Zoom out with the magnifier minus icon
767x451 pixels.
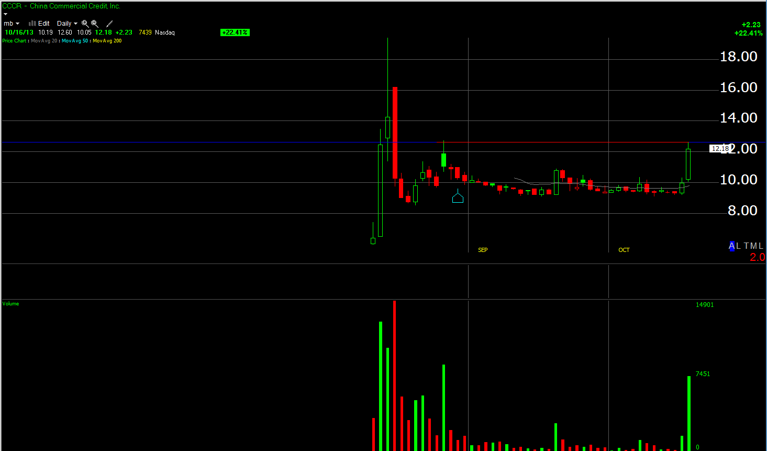pyautogui.click(x=95, y=24)
